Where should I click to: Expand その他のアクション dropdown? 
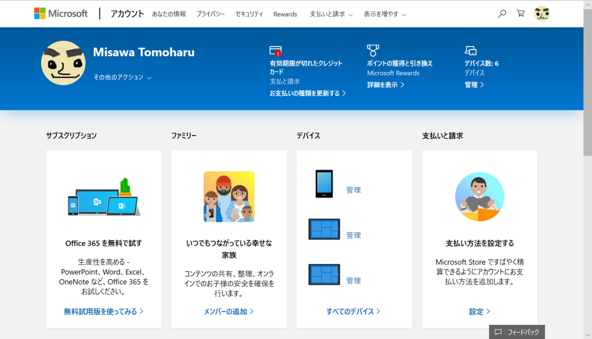[122, 77]
